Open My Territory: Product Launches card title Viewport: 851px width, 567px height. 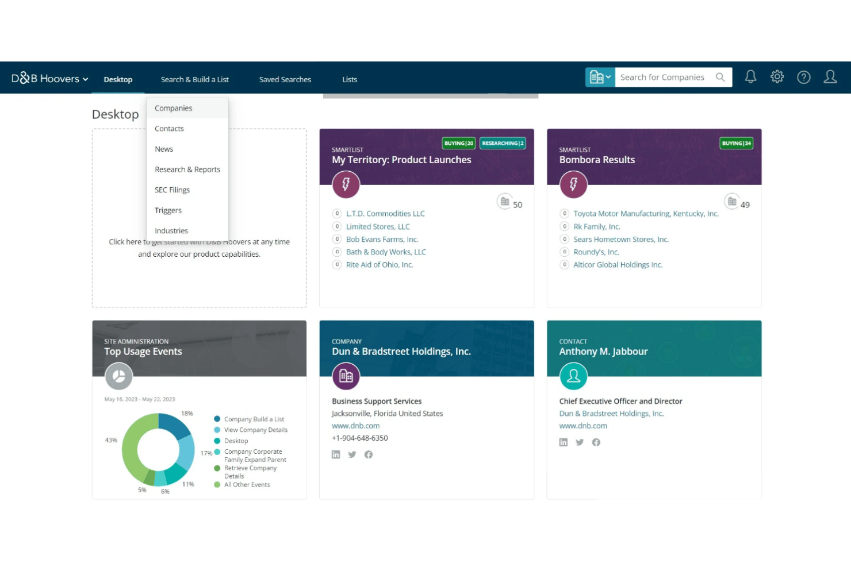[x=401, y=160]
